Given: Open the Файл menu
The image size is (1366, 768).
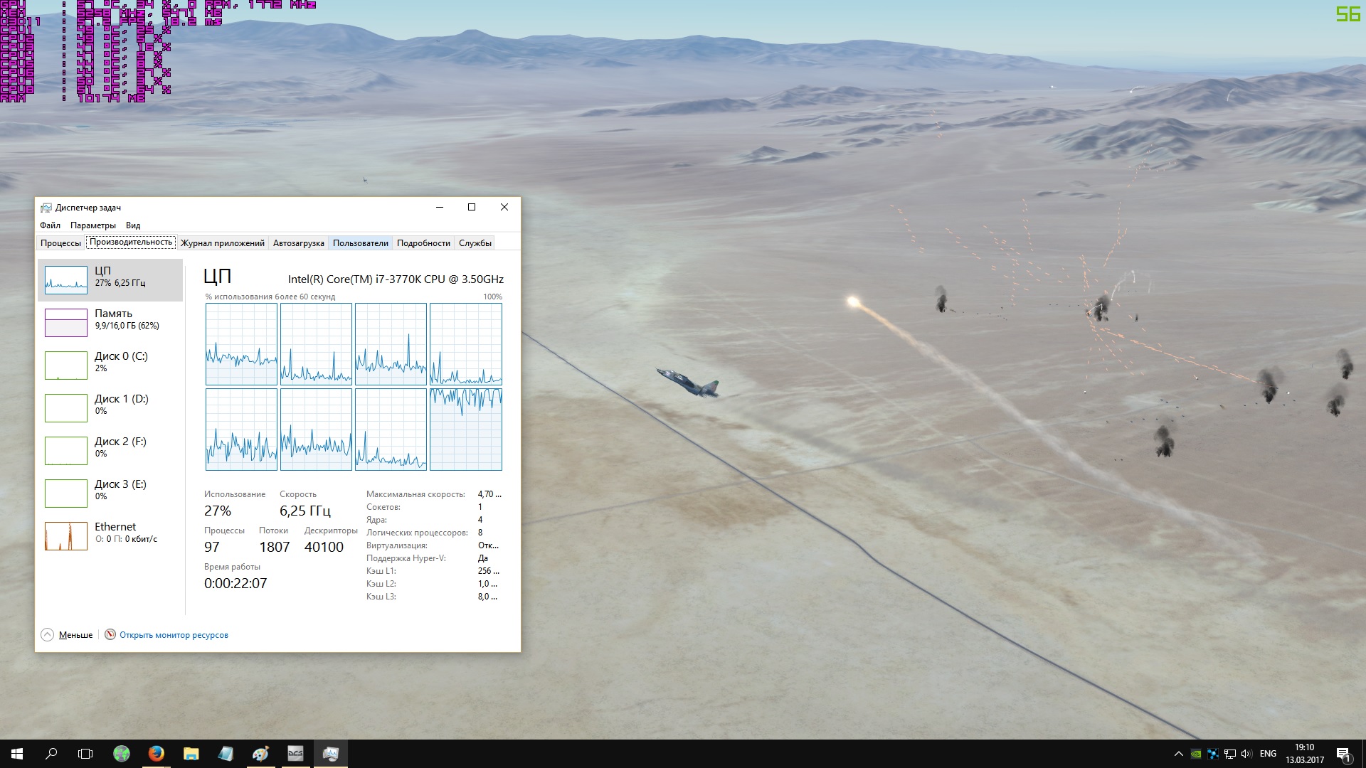Looking at the screenshot, I should tap(50, 225).
